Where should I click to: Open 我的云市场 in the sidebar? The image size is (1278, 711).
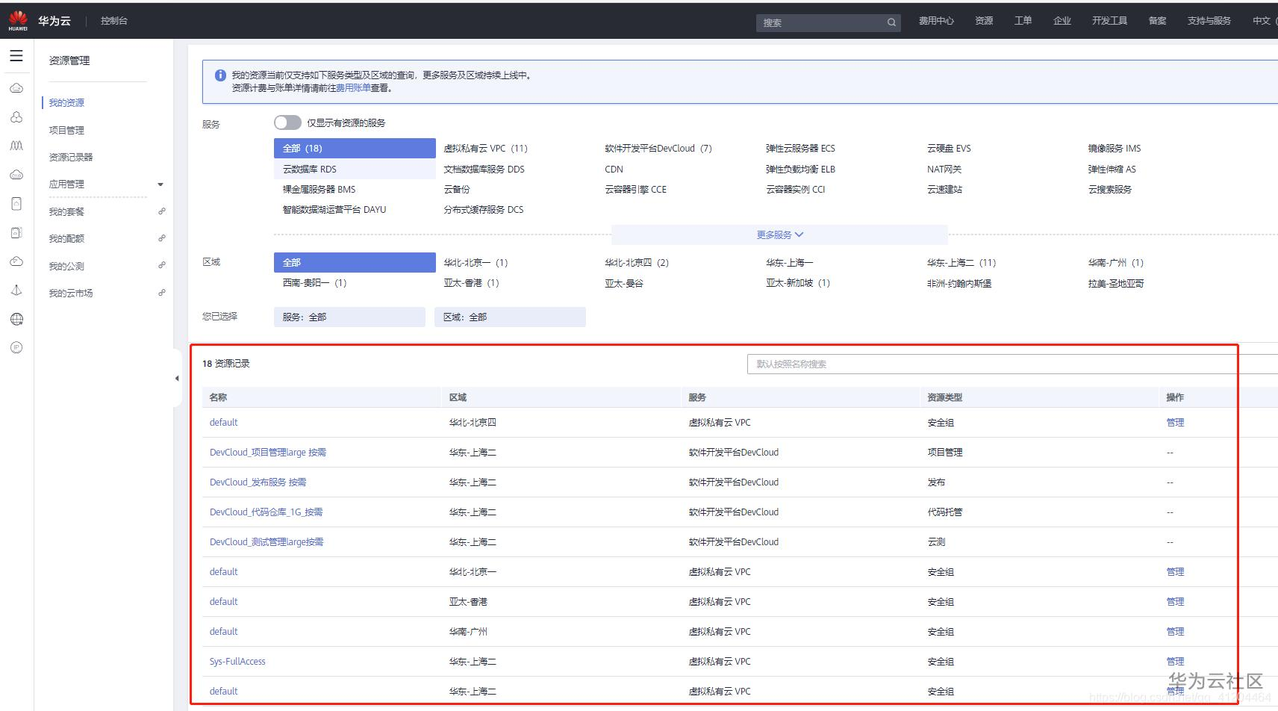pyautogui.click(x=71, y=293)
